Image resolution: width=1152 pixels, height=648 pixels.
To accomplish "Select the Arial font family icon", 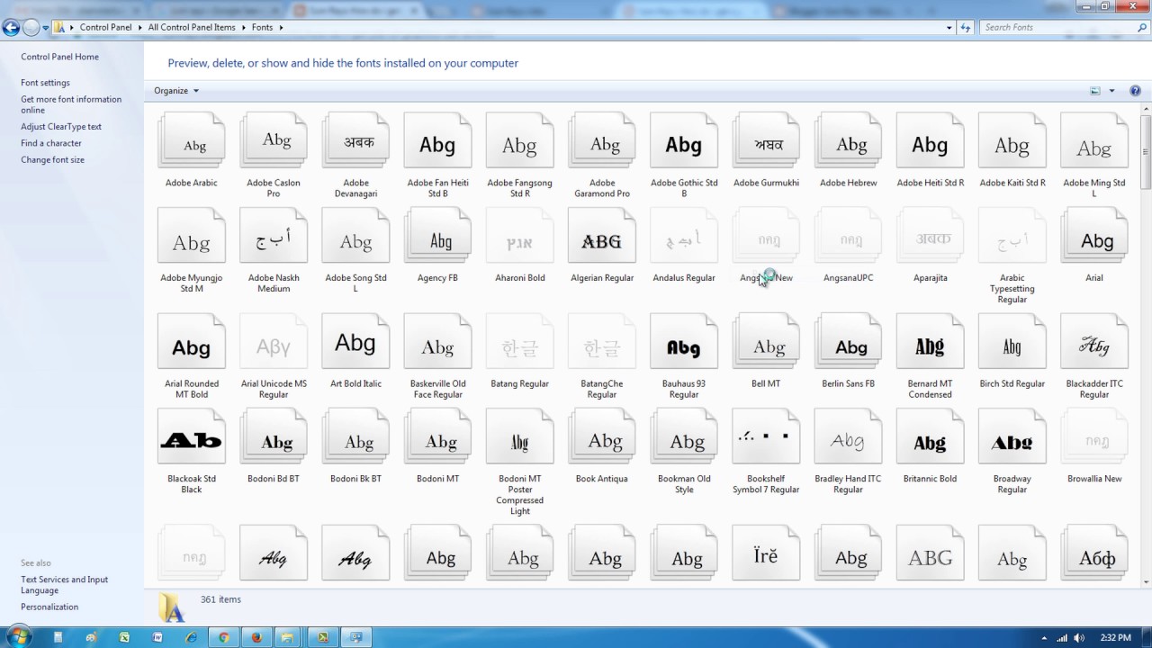I will [x=1094, y=237].
